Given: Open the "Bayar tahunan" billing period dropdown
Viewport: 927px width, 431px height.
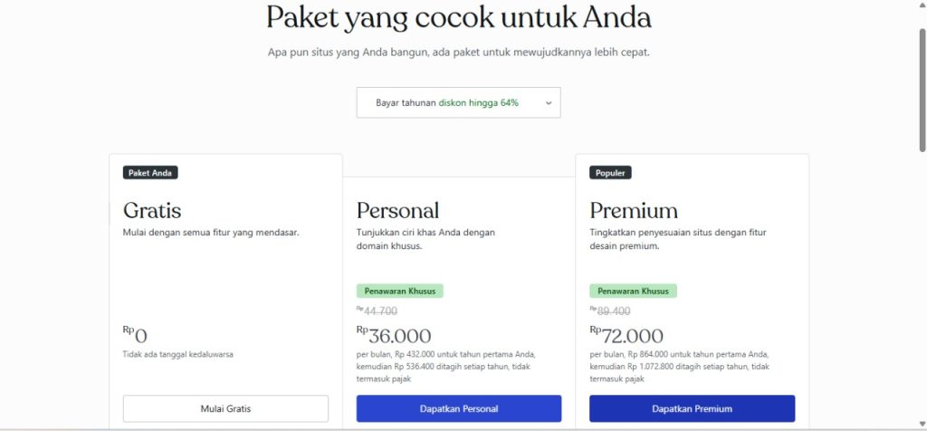Looking at the screenshot, I should [x=458, y=103].
